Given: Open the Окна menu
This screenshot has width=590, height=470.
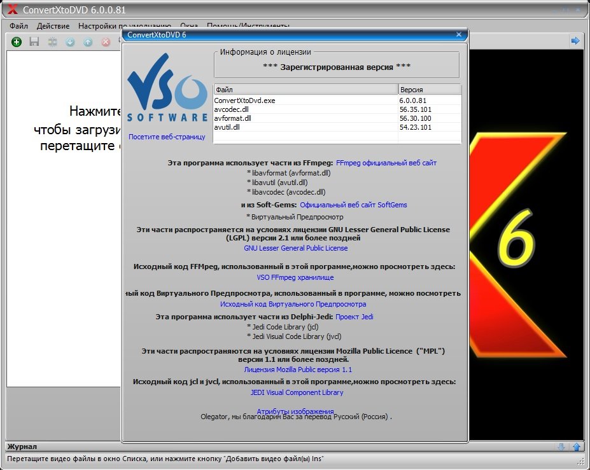Looking at the screenshot, I should [189, 26].
